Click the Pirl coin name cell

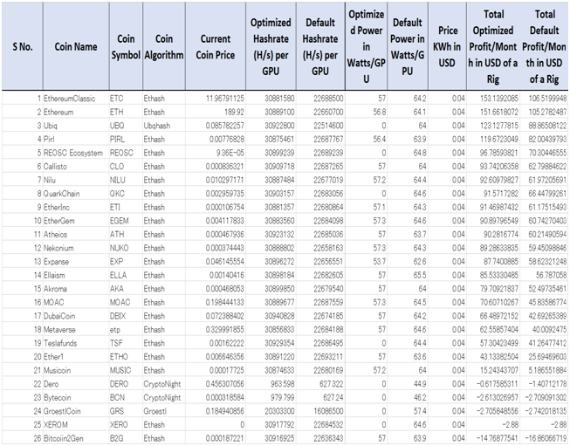pos(76,140)
